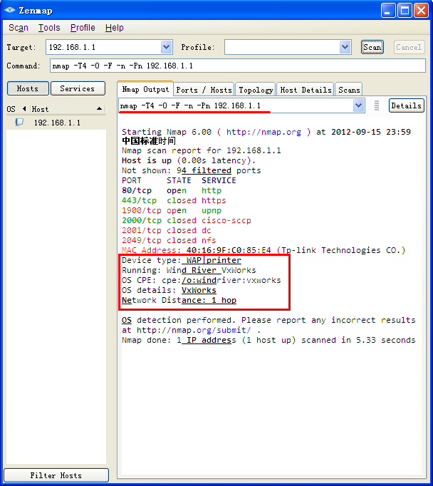This screenshot has width=433, height=486.
Task: Click the 'cisco-sccp' service text
Action: click(226, 220)
